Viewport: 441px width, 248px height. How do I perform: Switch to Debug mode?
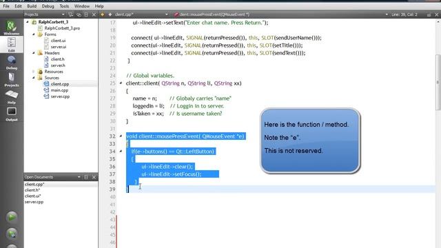click(x=12, y=62)
